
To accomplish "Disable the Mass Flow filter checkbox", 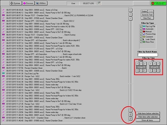I will 141,42.
